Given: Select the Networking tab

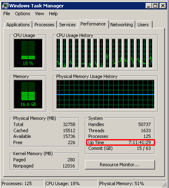Looking at the screenshot, I should click(x=121, y=25).
